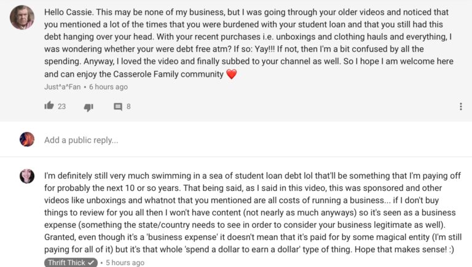
Task: Click the "6 hours ago" timestamp
Action: coord(108,87)
